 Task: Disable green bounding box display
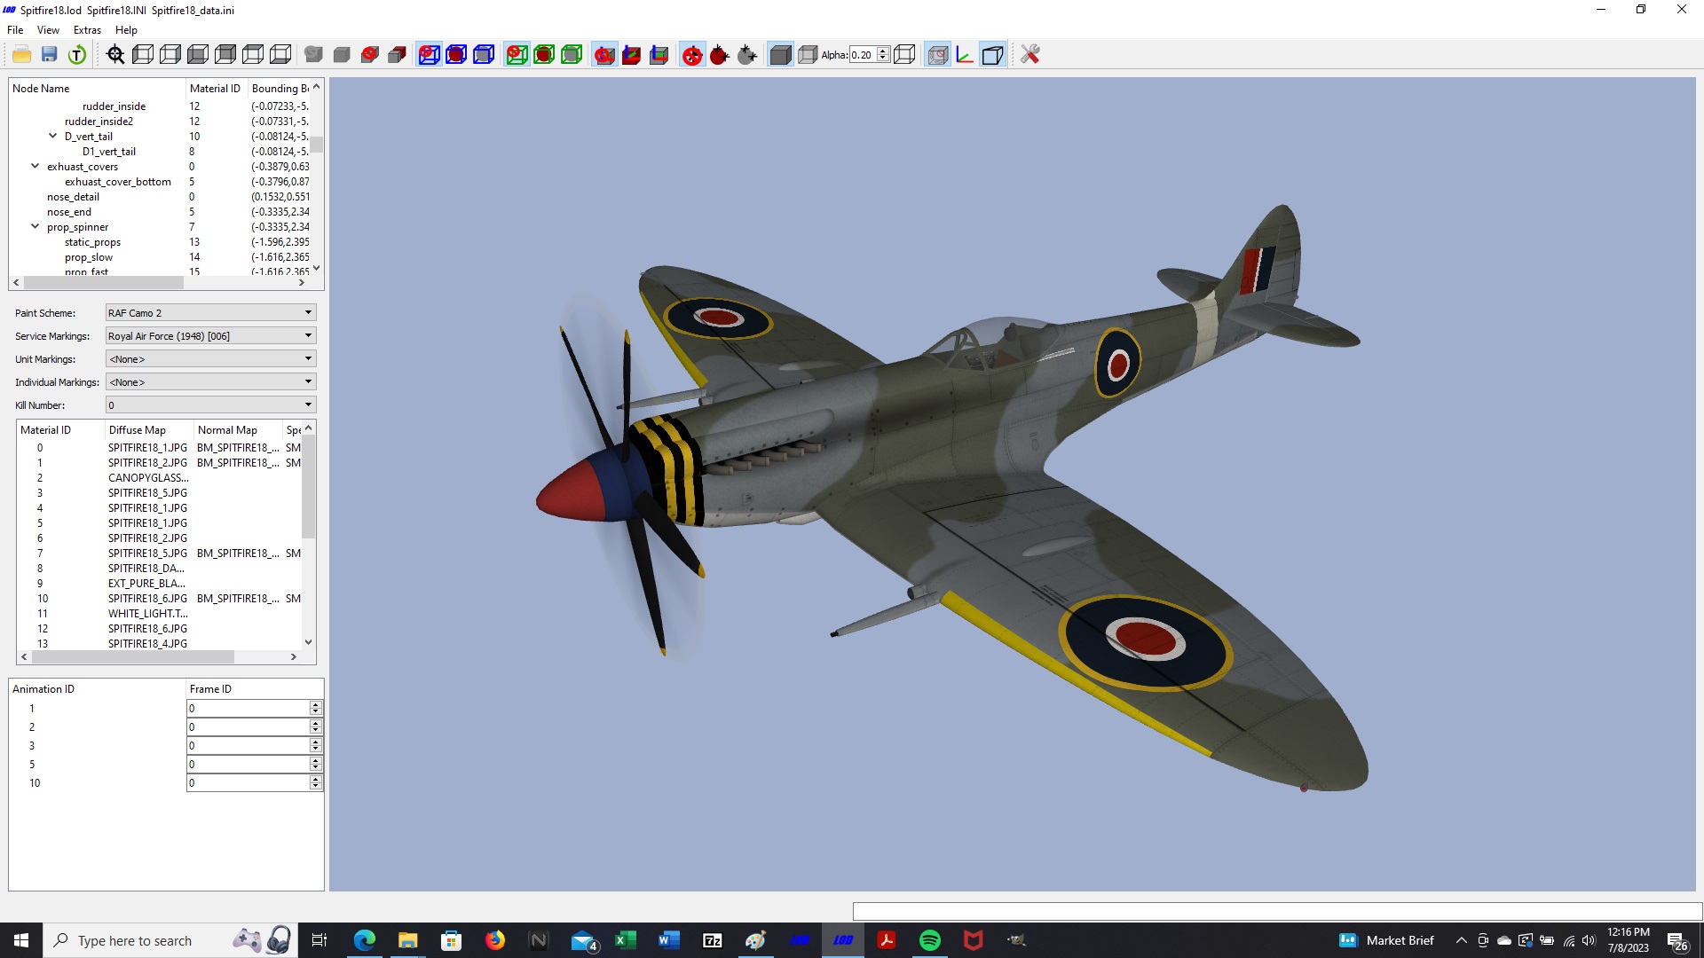[x=517, y=55]
